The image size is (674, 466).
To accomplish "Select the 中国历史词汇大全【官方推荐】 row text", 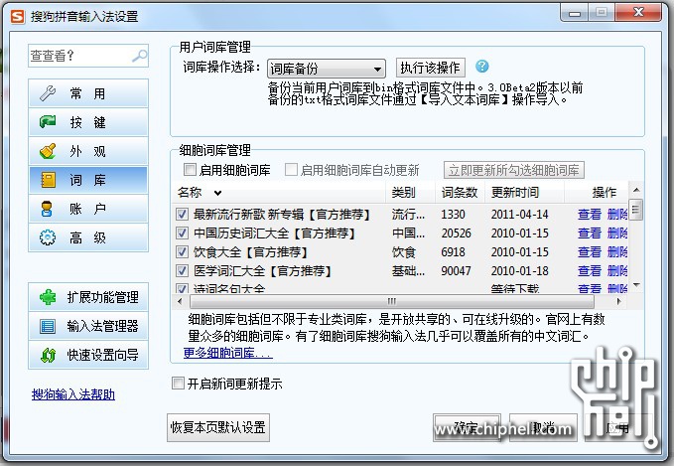I will (x=275, y=233).
